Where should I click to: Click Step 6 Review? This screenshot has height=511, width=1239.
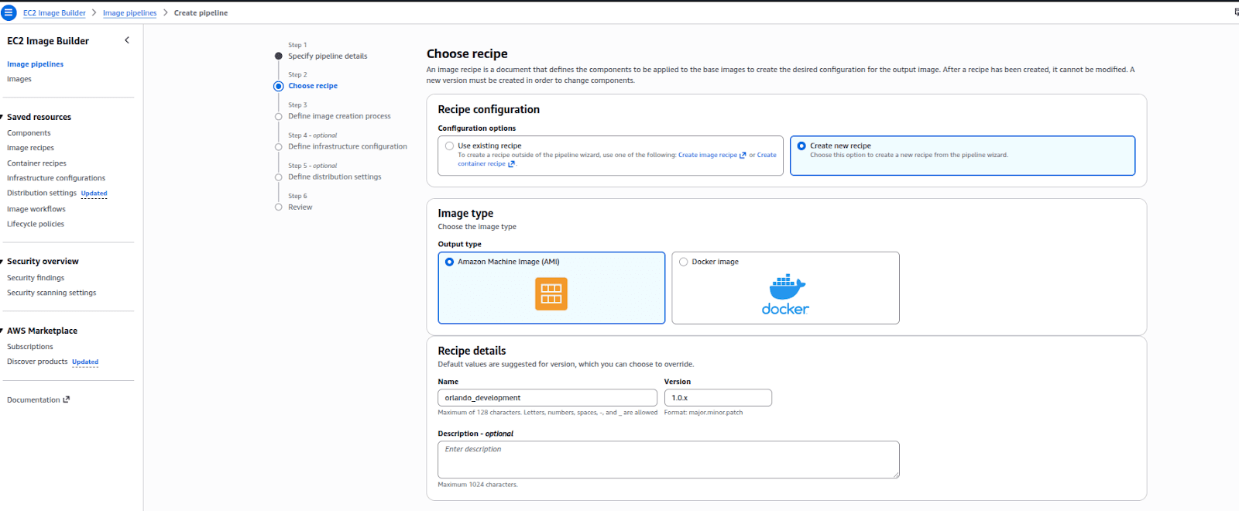click(300, 207)
